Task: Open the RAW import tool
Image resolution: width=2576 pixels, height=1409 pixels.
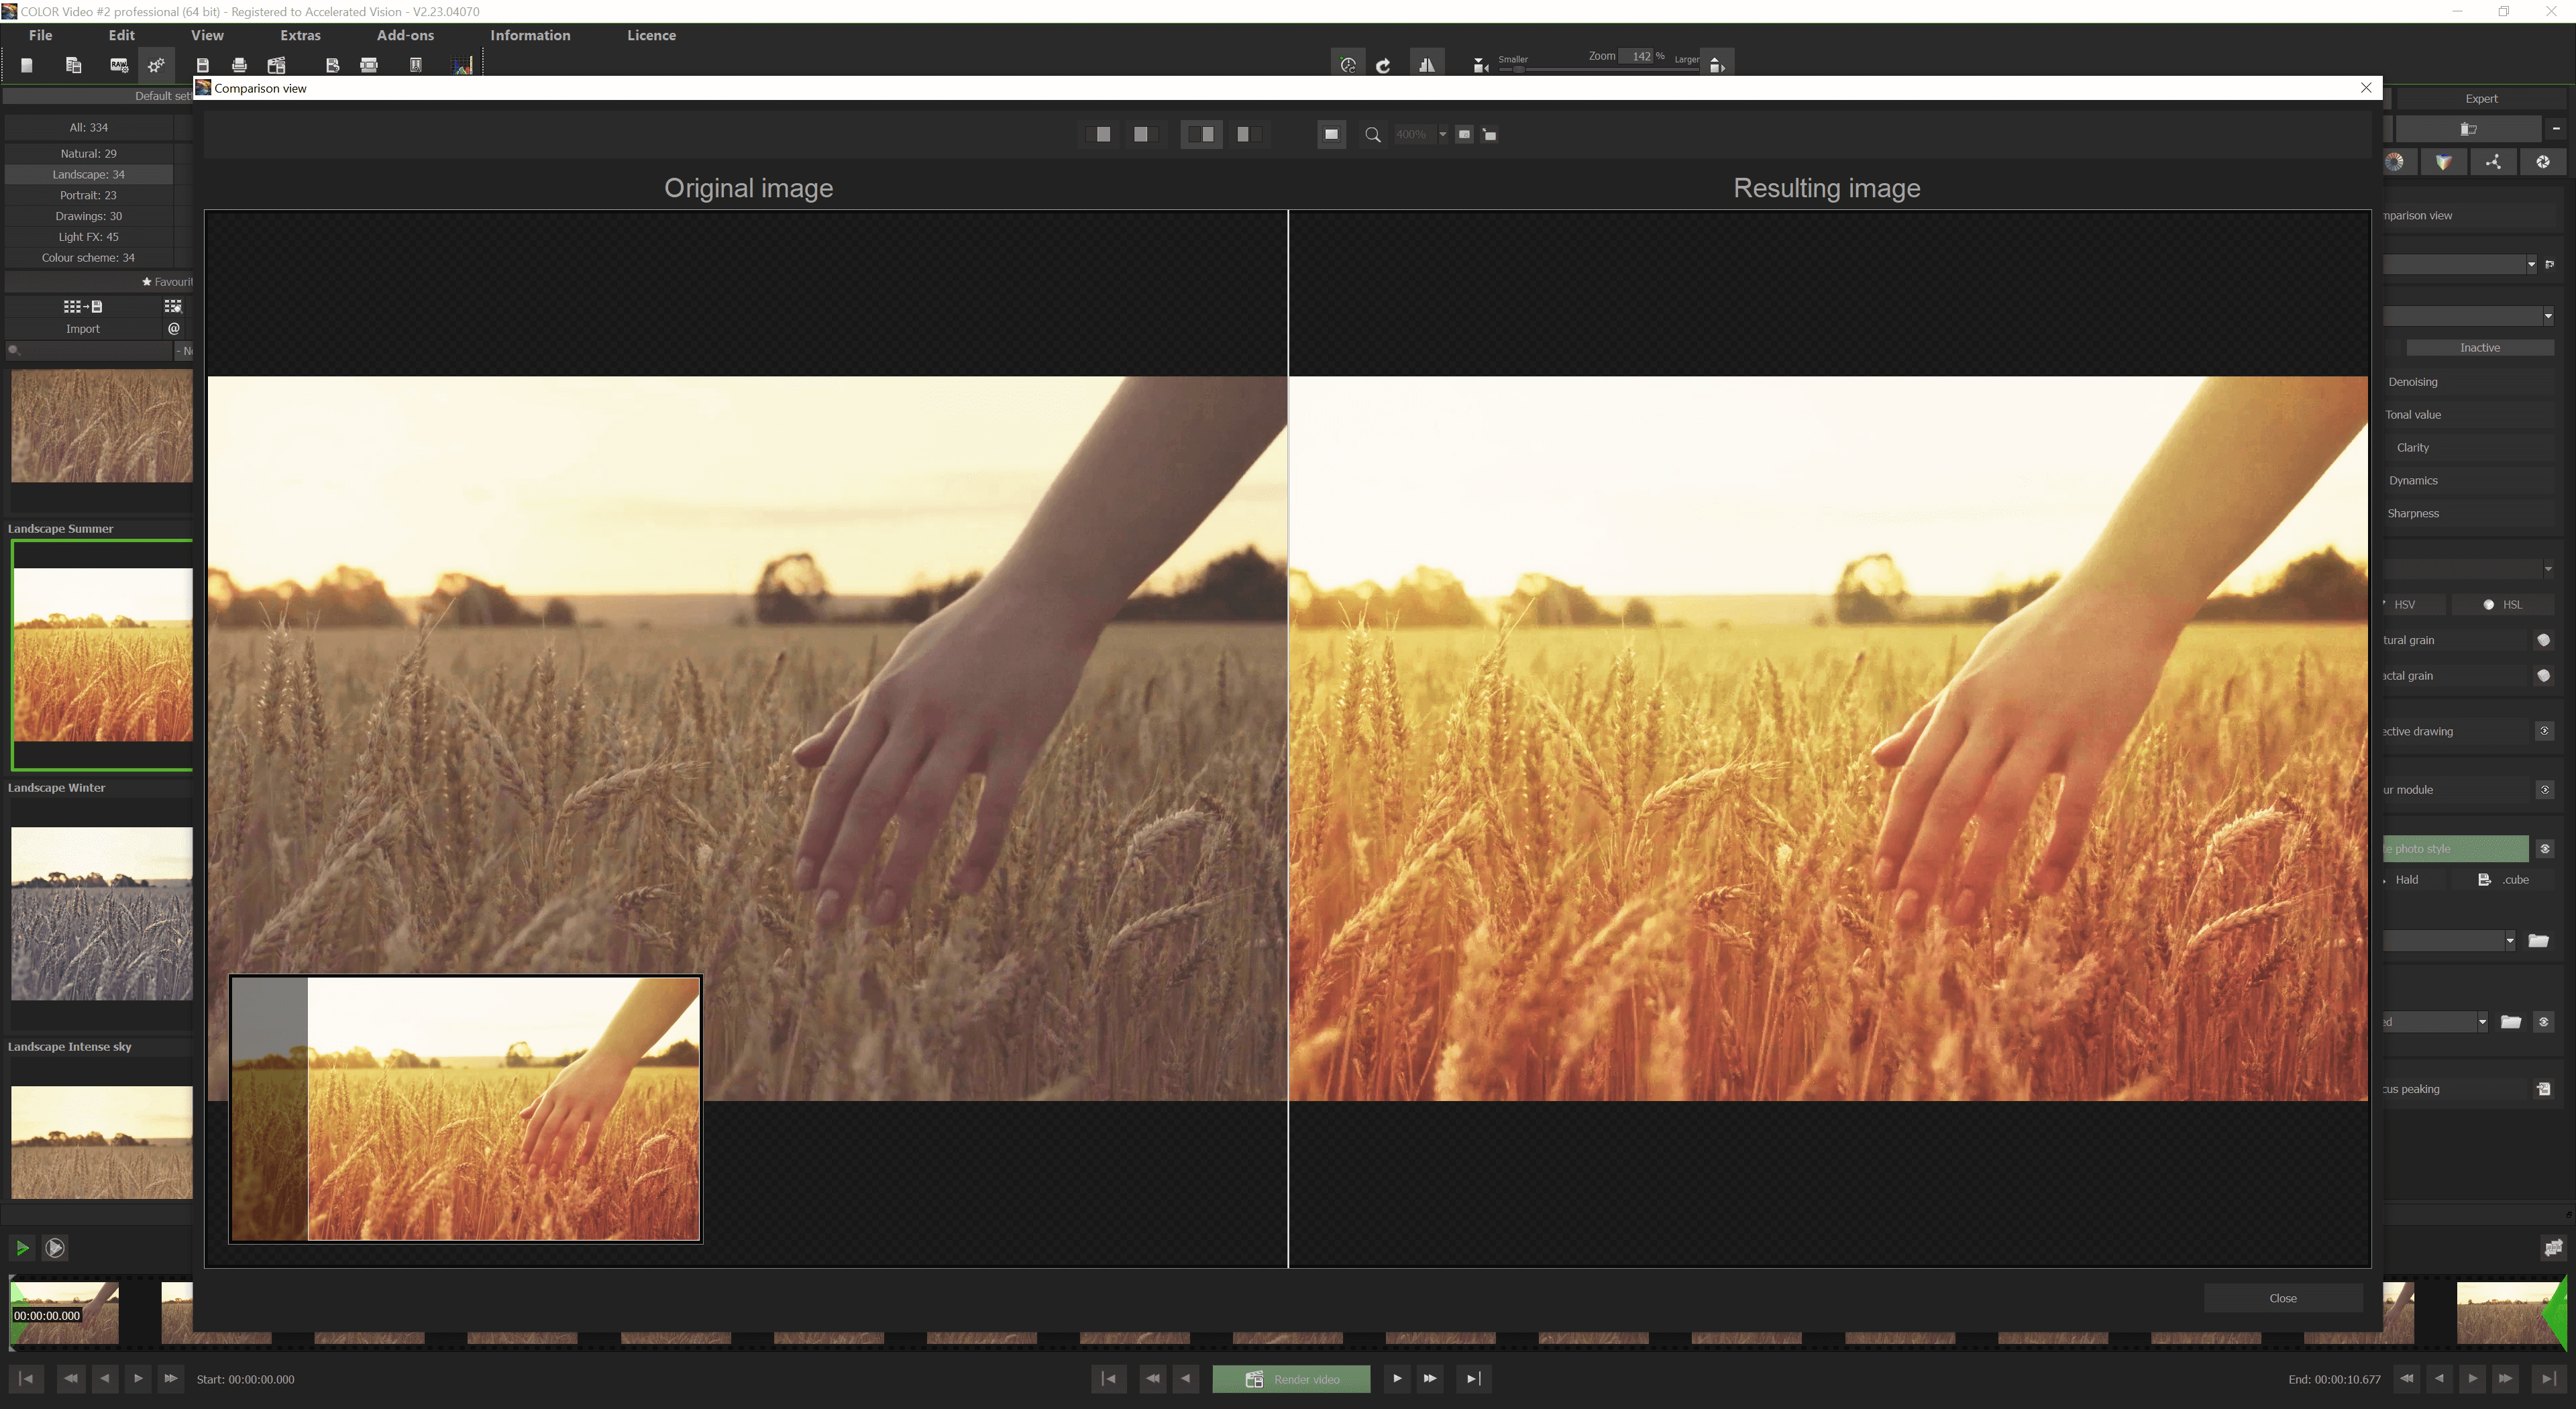Action: pos(119,65)
